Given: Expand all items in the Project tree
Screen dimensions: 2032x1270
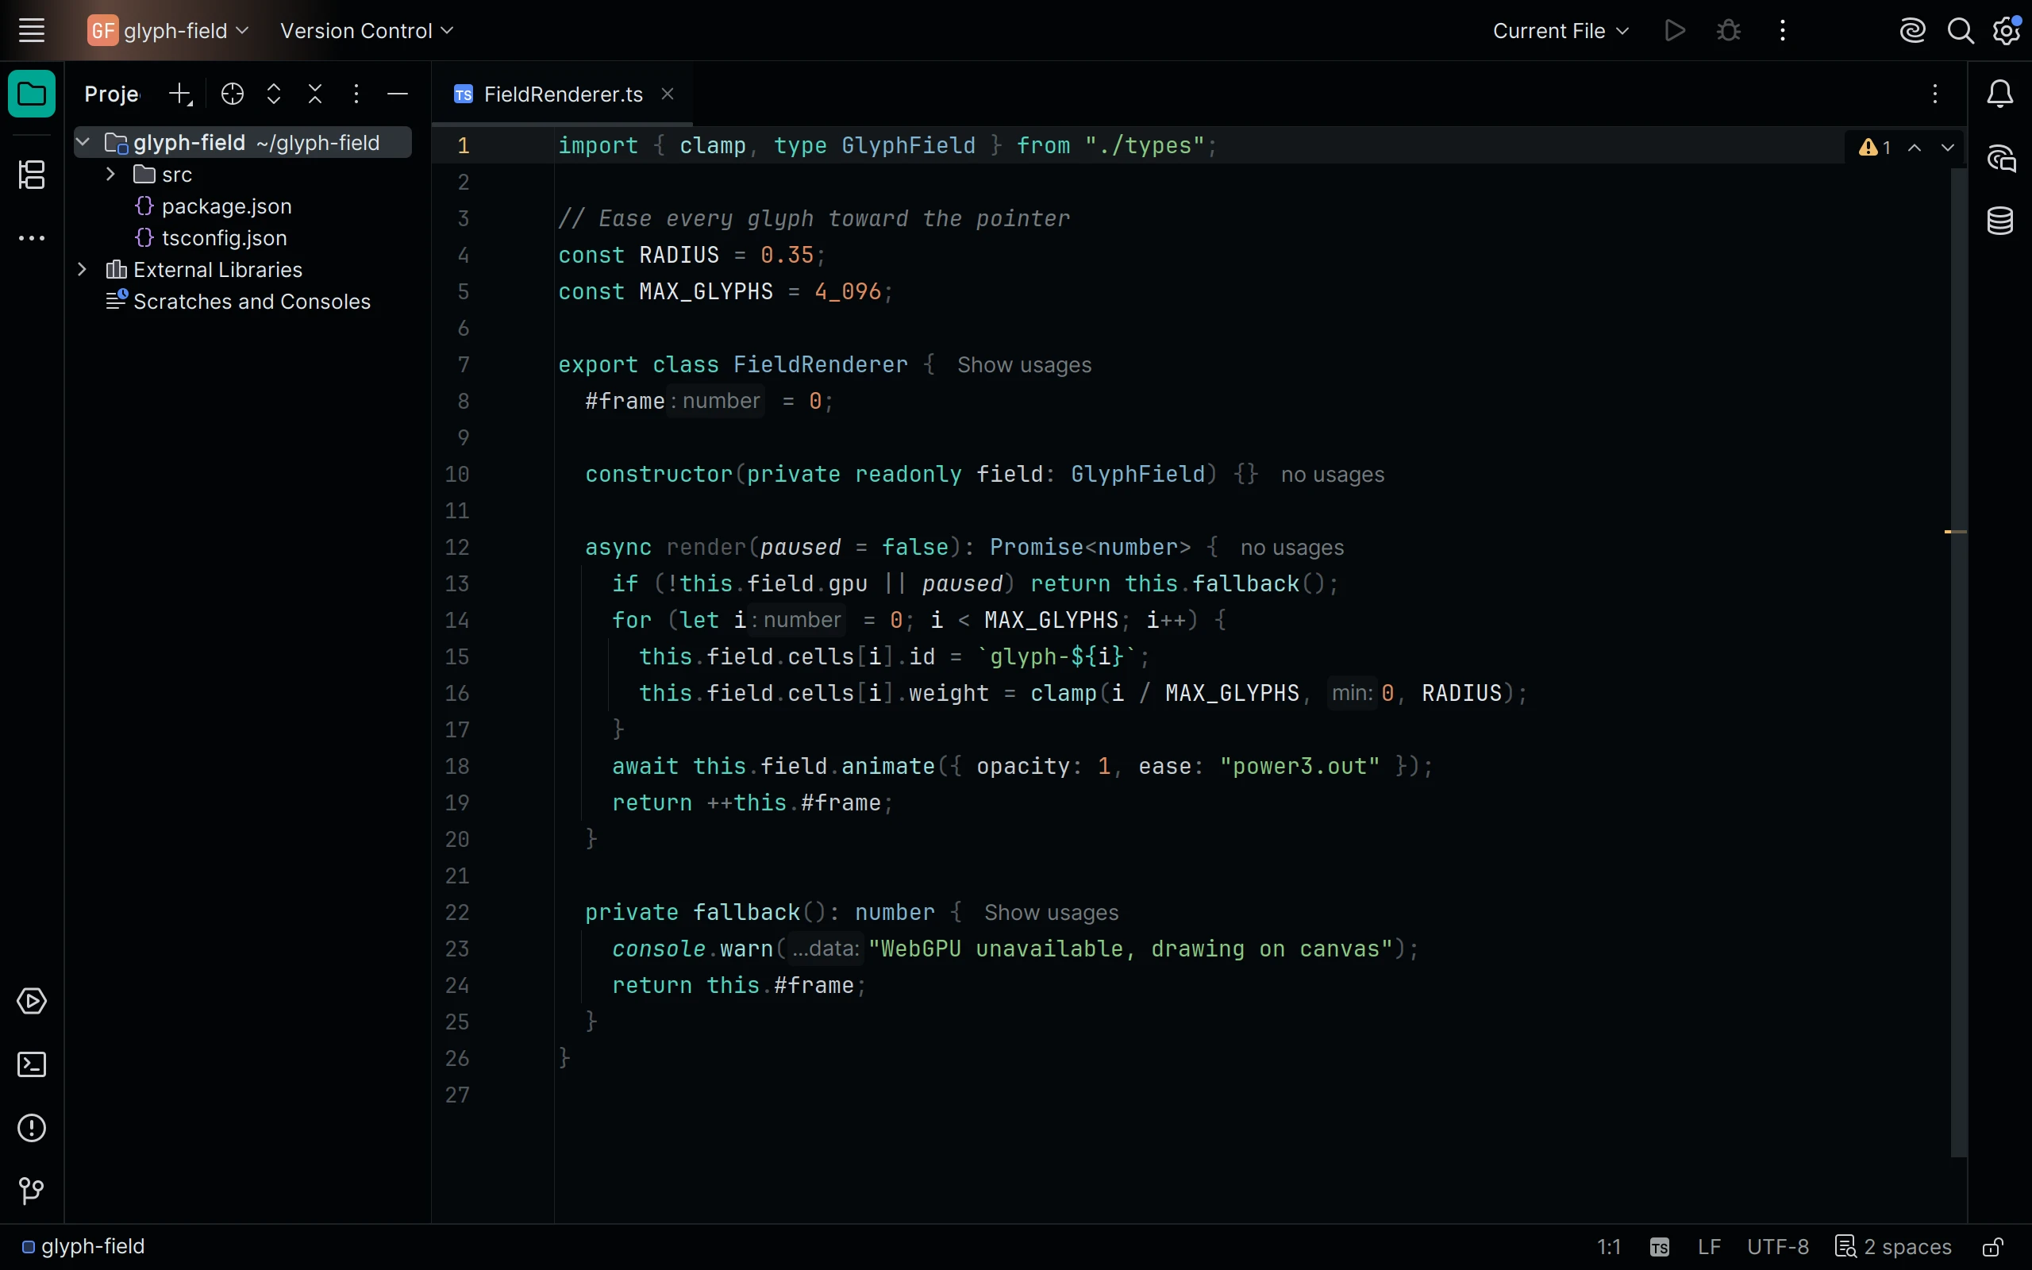Looking at the screenshot, I should (274, 94).
